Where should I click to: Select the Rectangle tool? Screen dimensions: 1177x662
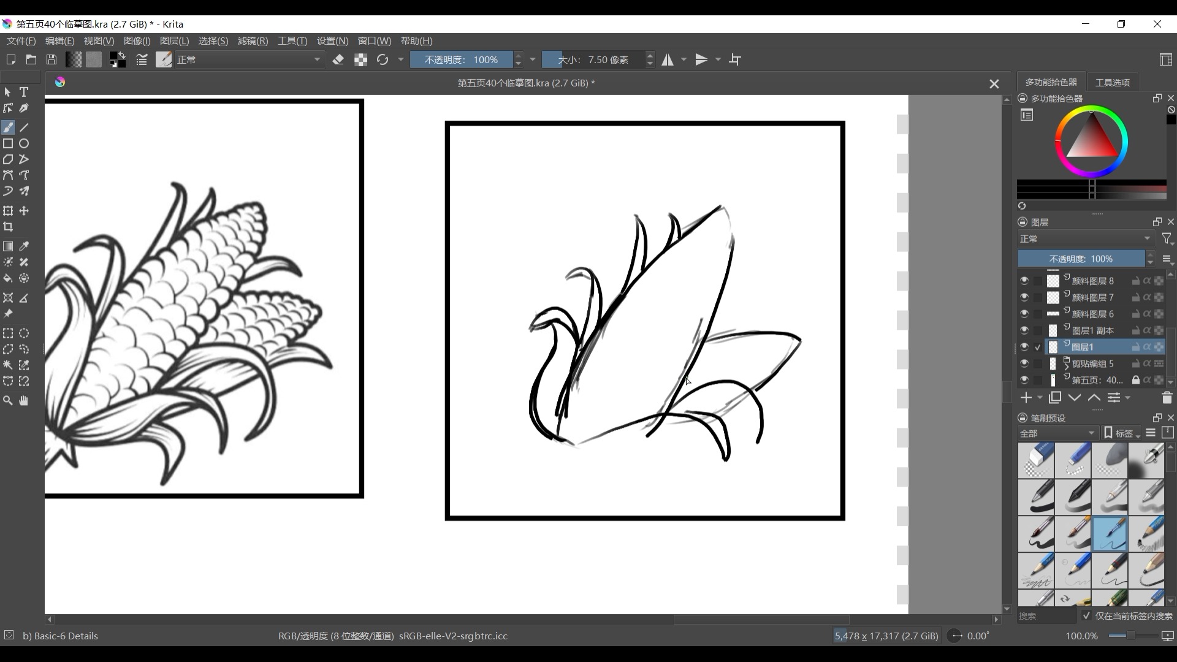click(8, 143)
